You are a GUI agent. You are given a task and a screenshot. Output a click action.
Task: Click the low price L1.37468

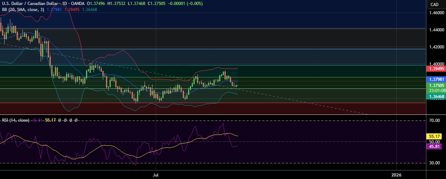pos(137,4)
